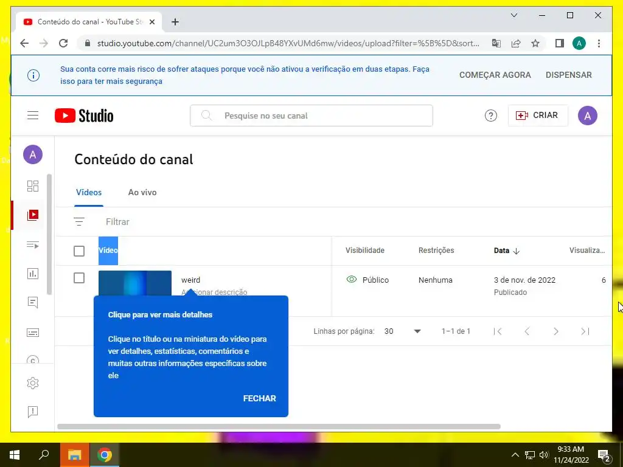623x467 pixels.
Task: Click the filter lines icon
Action: click(x=79, y=221)
